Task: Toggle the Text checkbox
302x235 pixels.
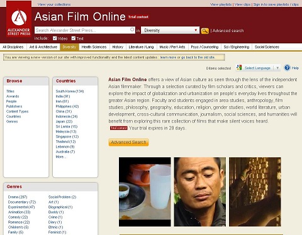Action: [x=74, y=38]
